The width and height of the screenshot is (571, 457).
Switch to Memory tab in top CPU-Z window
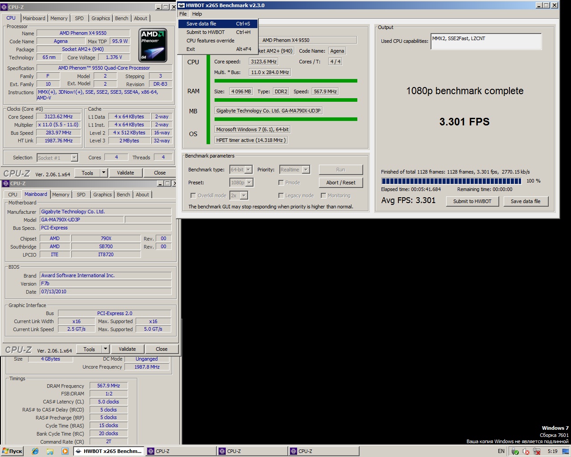coord(59,18)
